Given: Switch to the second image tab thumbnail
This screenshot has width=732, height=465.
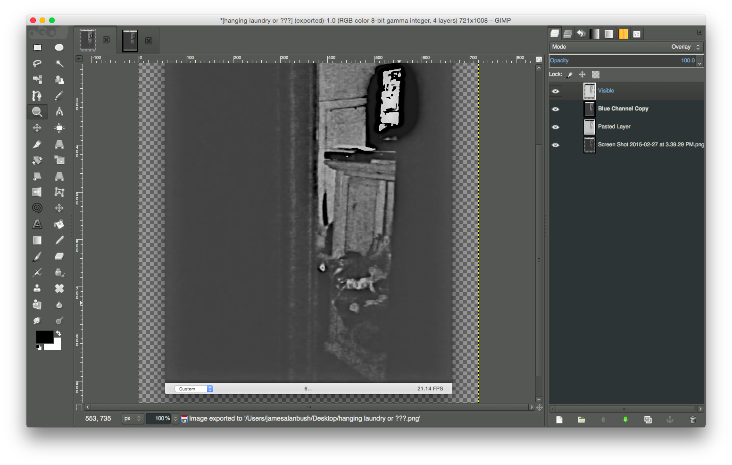Looking at the screenshot, I should coord(130,40).
